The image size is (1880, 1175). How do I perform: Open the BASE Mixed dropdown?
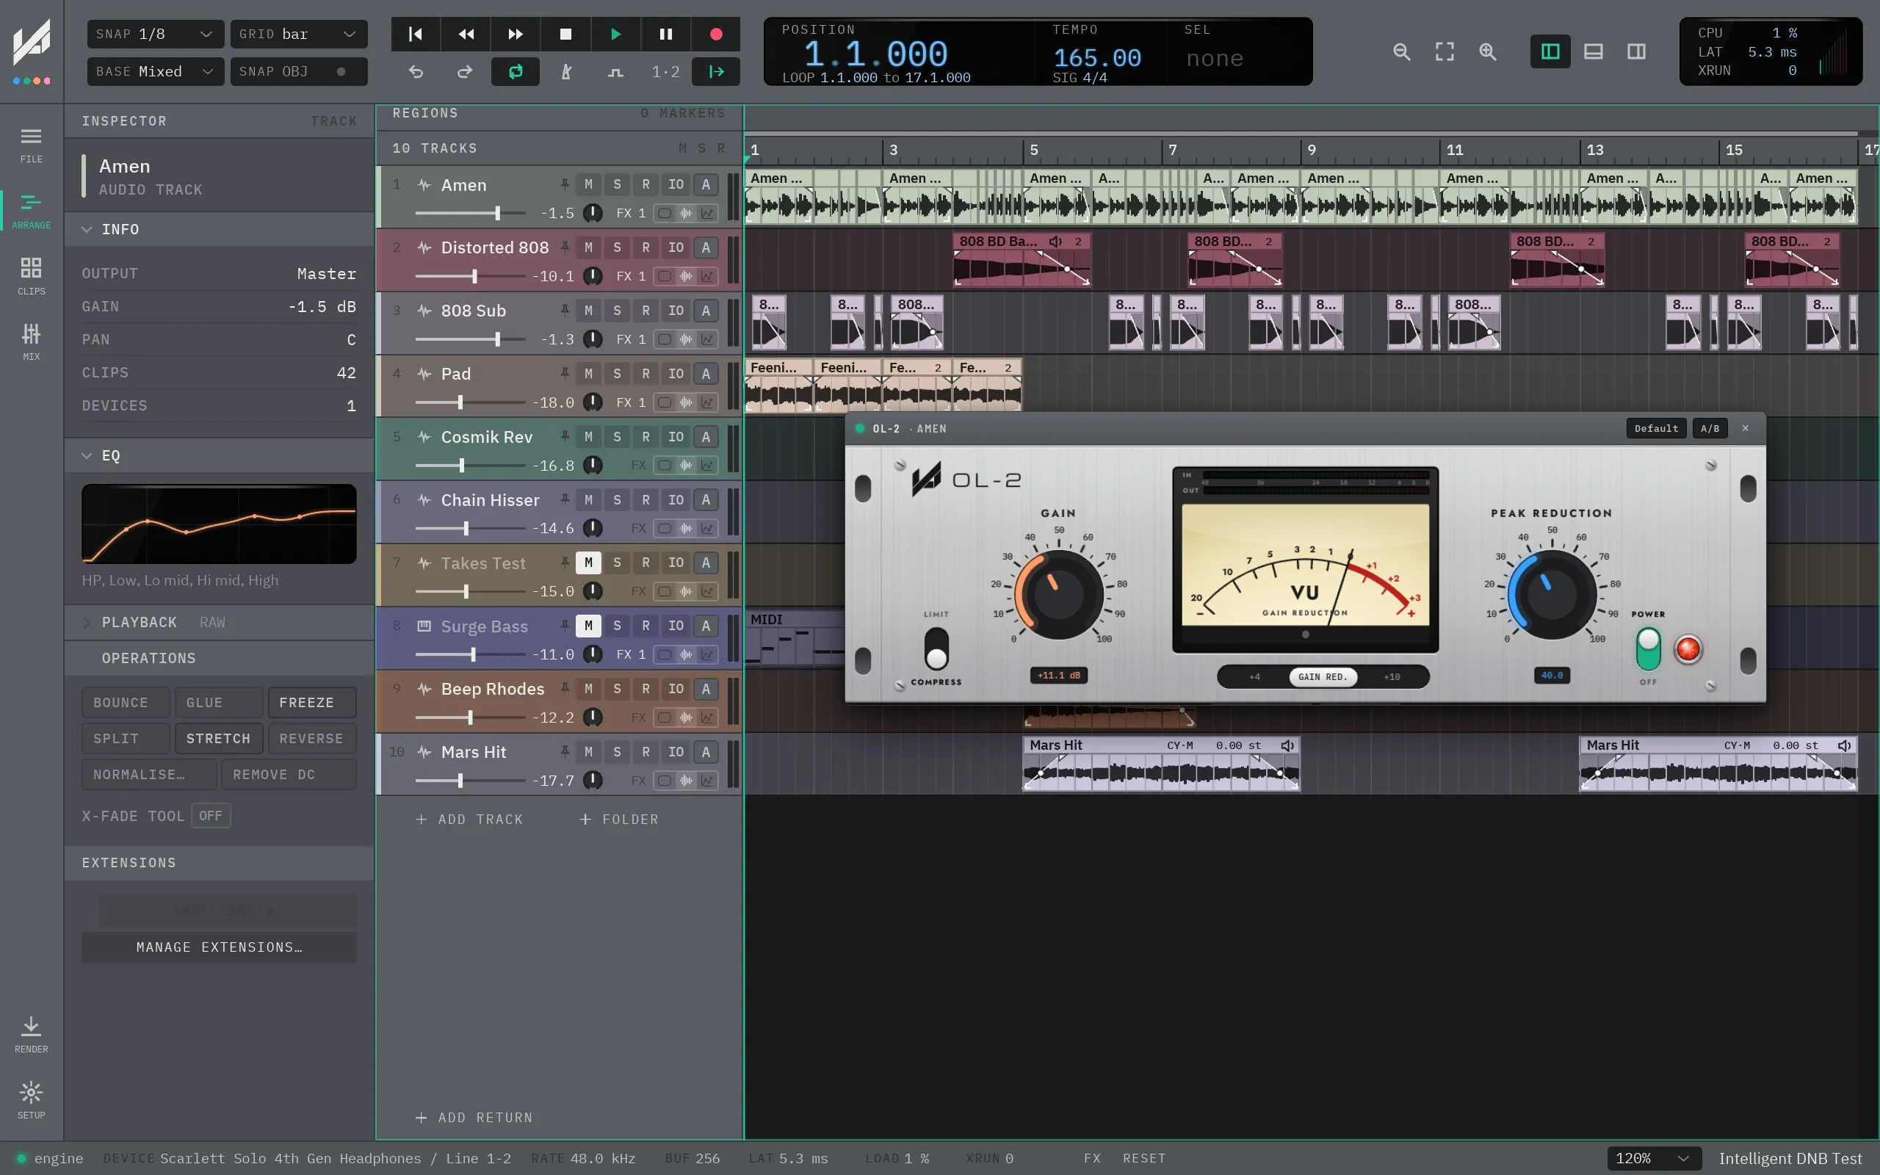click(156, 71)
